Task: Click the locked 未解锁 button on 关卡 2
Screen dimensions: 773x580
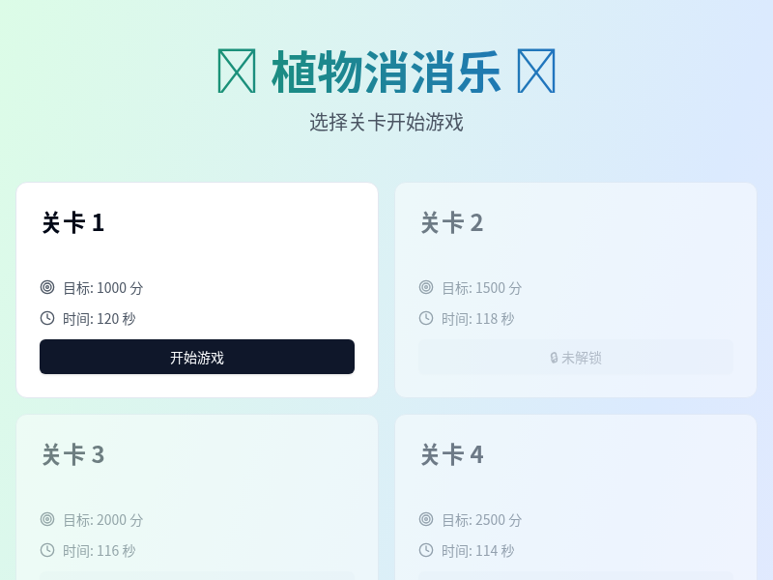Action: click(576, 357)
